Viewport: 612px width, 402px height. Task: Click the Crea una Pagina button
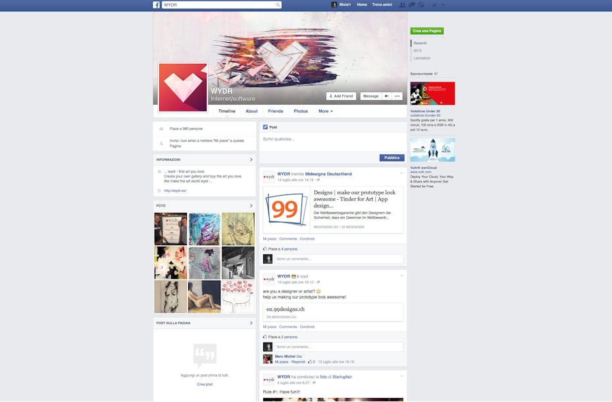pos(427,31)
